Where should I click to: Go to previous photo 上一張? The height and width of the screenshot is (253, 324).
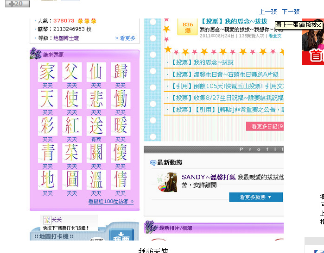268,12
